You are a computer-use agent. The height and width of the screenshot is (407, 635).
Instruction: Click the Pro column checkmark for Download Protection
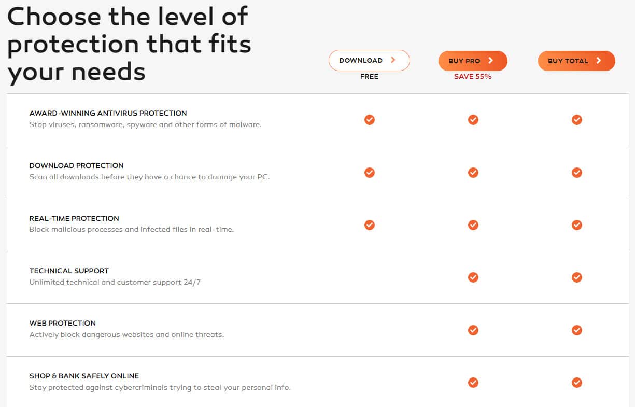pyautogui.click(x=473, y=172)
